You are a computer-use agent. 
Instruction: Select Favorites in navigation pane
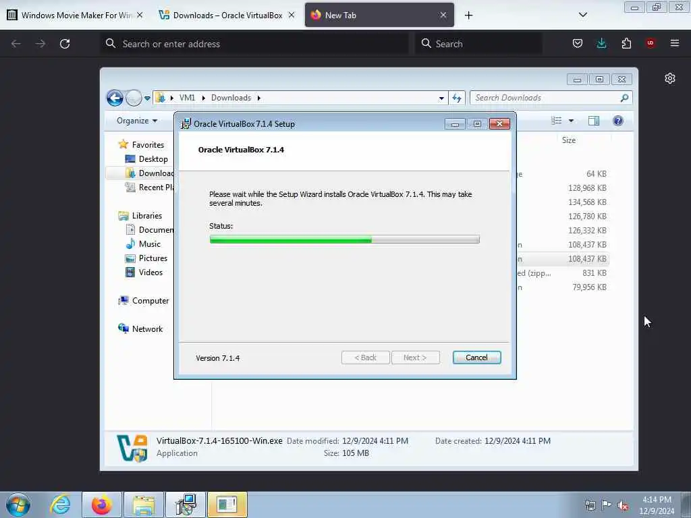[148, 144]
